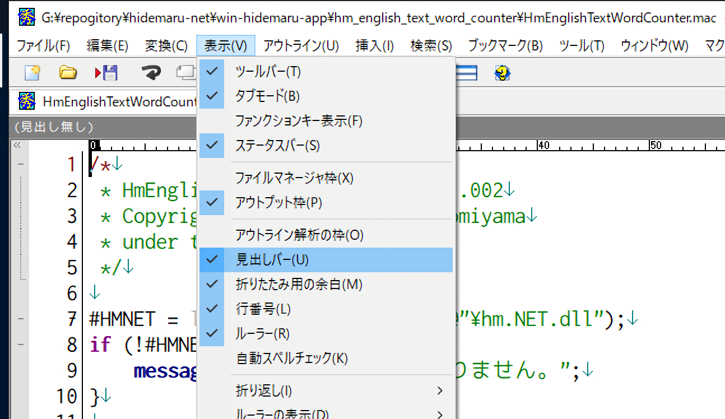
Task: Open the 検索(S) menu
Action: [x=431, y=46]
